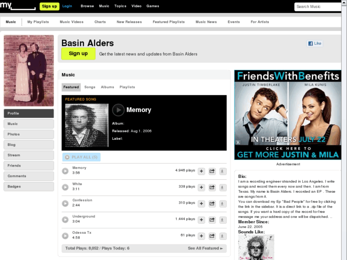Click Sign up under Basin Alders
The height and width of the screenshot is (260, 347).
(x=78, y=53)
